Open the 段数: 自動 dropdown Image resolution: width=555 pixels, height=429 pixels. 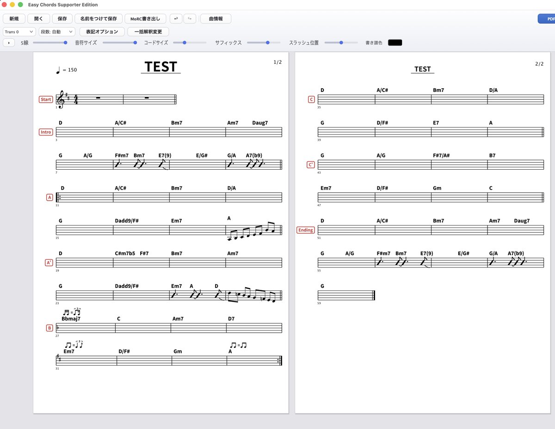point(57,32)
